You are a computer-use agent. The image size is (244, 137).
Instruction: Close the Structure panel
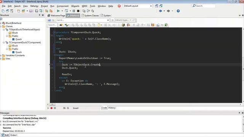point(43,15)
